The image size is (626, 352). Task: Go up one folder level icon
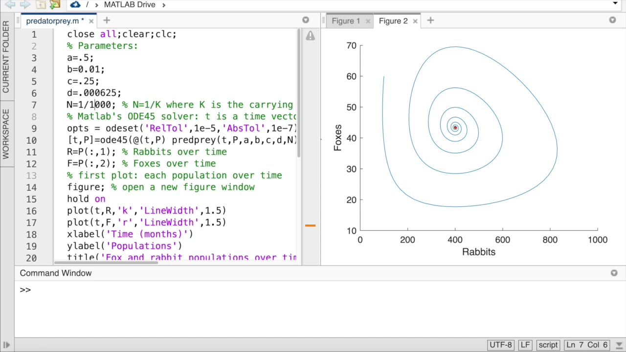(41, 4)
